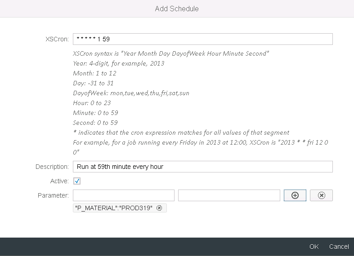Click the plus icon to add parameter

[295, 195]
